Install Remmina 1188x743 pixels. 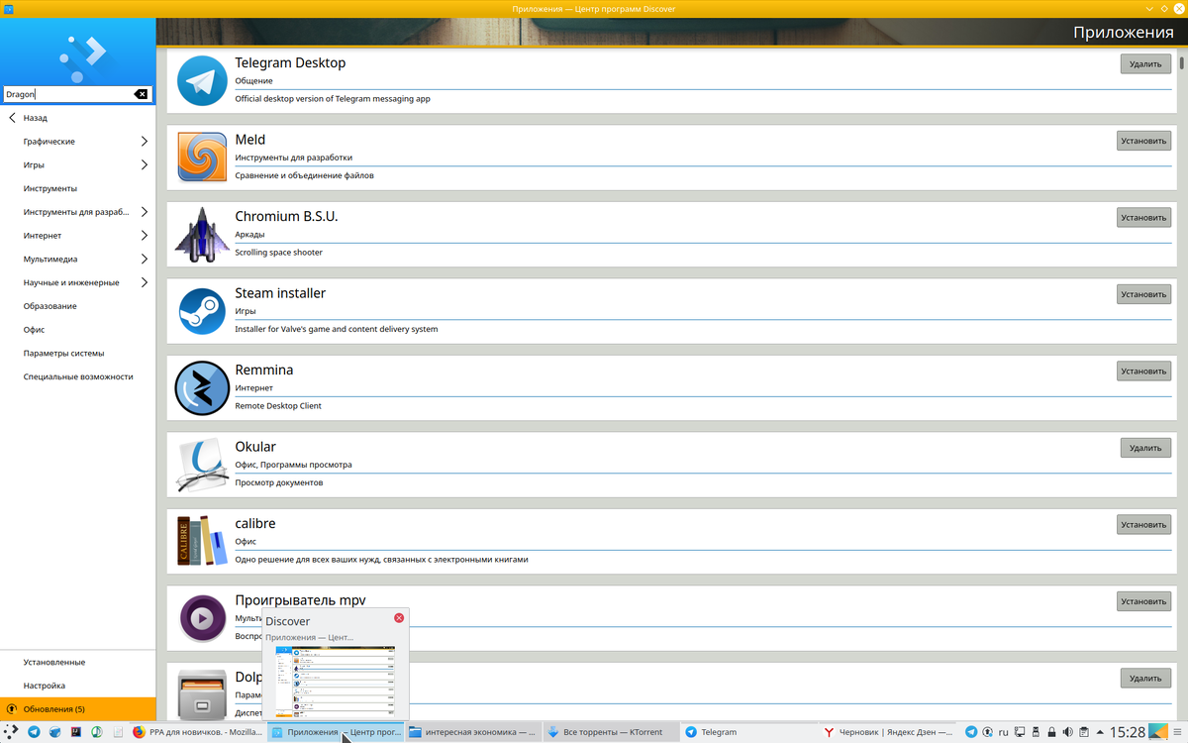coord(1143,371)
